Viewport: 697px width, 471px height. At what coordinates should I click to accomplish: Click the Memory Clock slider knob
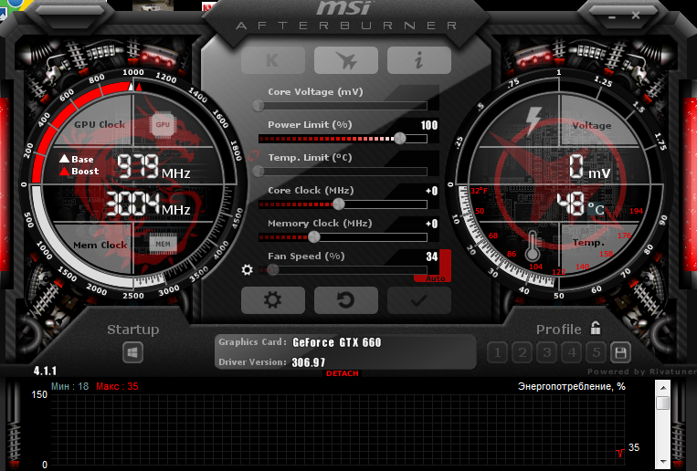pyautogui.click(x=314, y=237)
